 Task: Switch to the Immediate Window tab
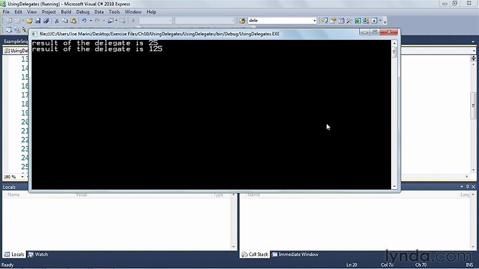point(295,254)
